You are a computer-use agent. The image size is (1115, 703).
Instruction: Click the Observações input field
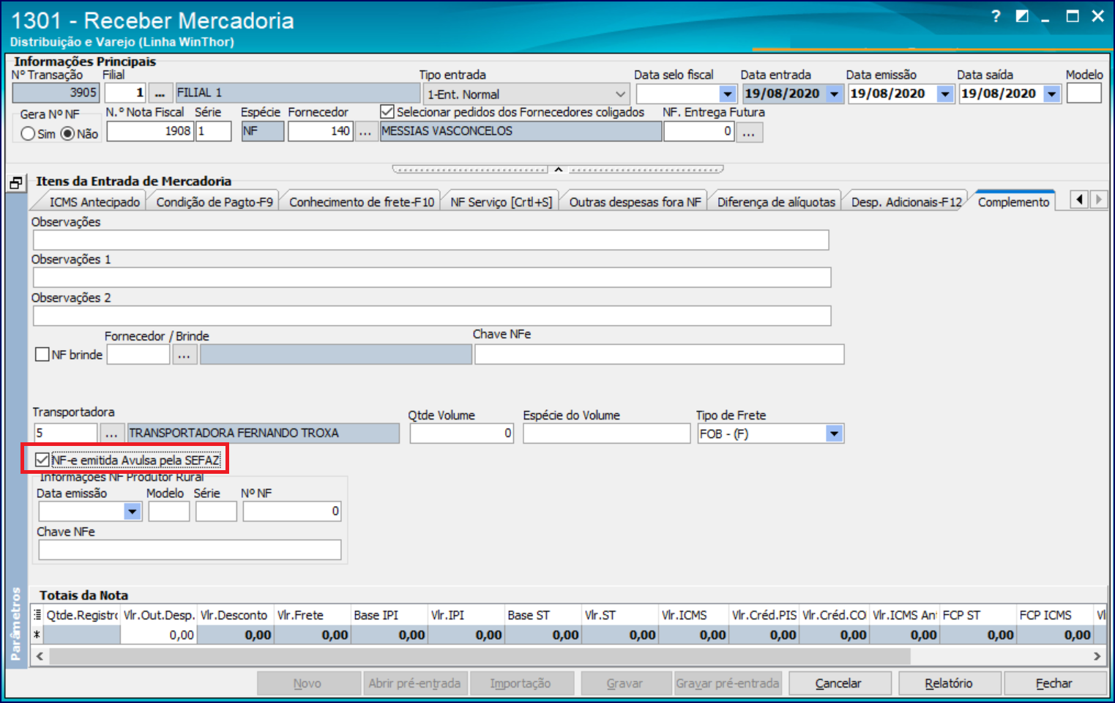coord(430,240)
